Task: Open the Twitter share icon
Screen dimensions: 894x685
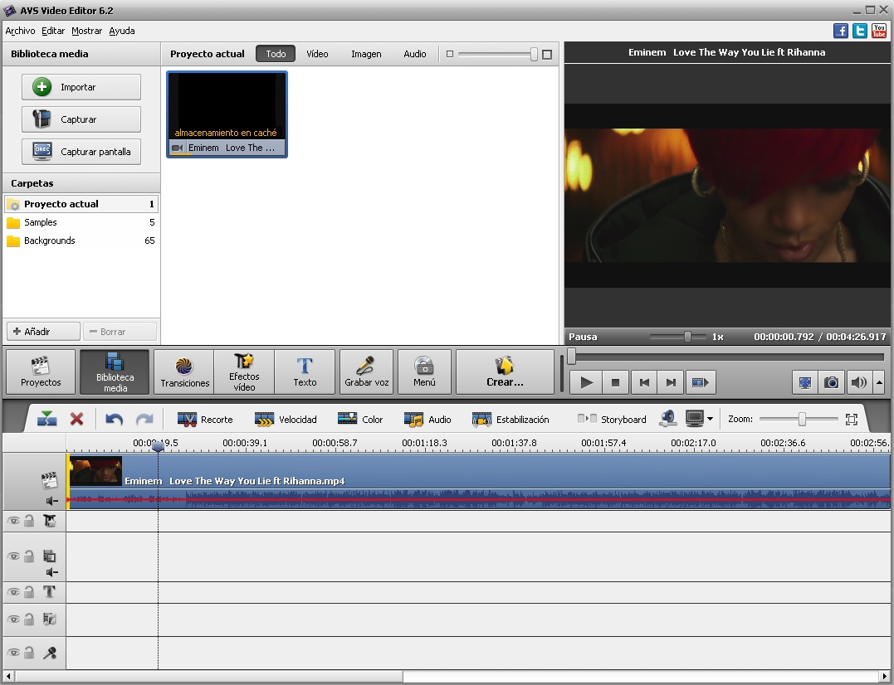Action: point(860,31)
